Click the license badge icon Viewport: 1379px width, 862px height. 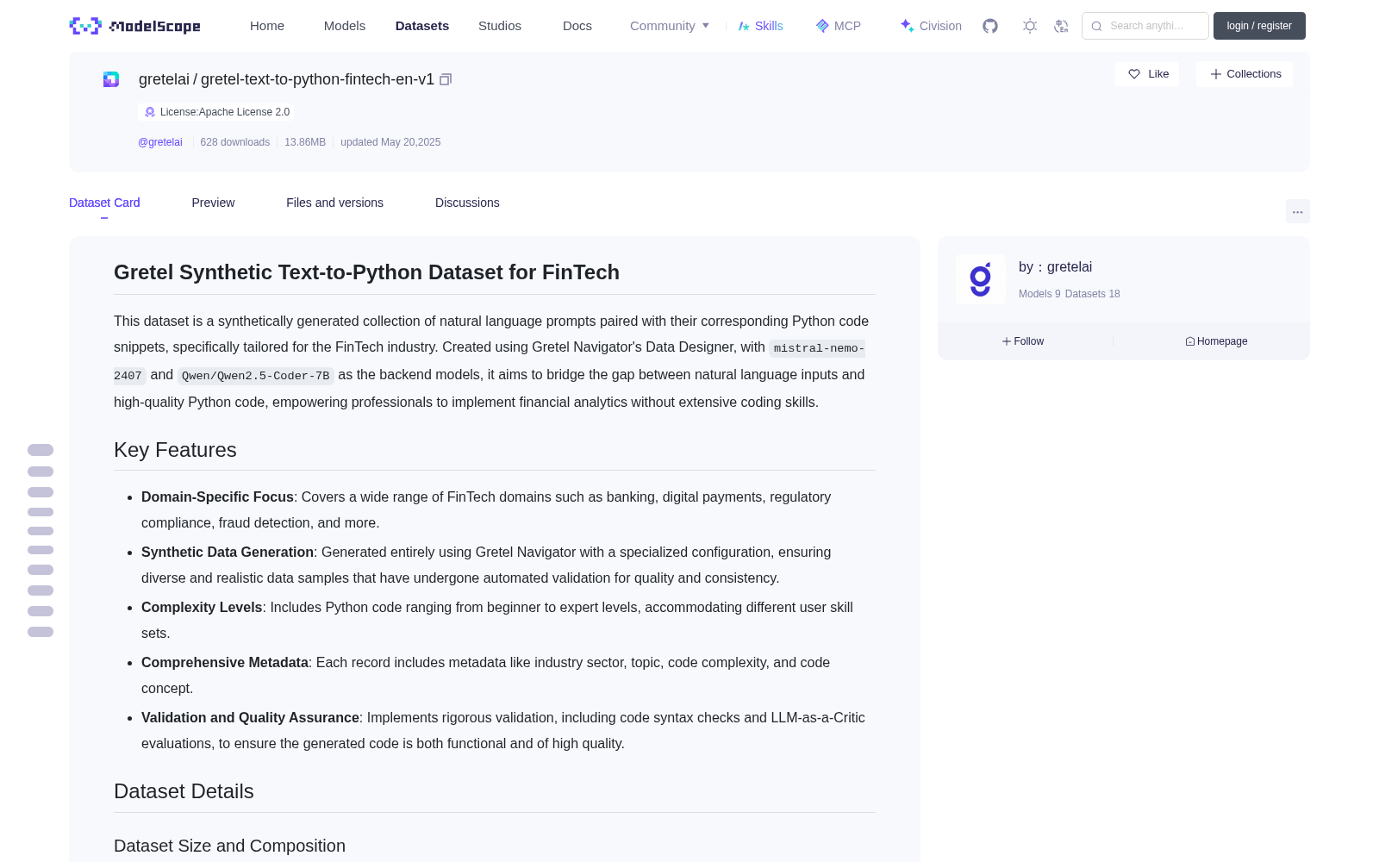(x=150, y=112)
